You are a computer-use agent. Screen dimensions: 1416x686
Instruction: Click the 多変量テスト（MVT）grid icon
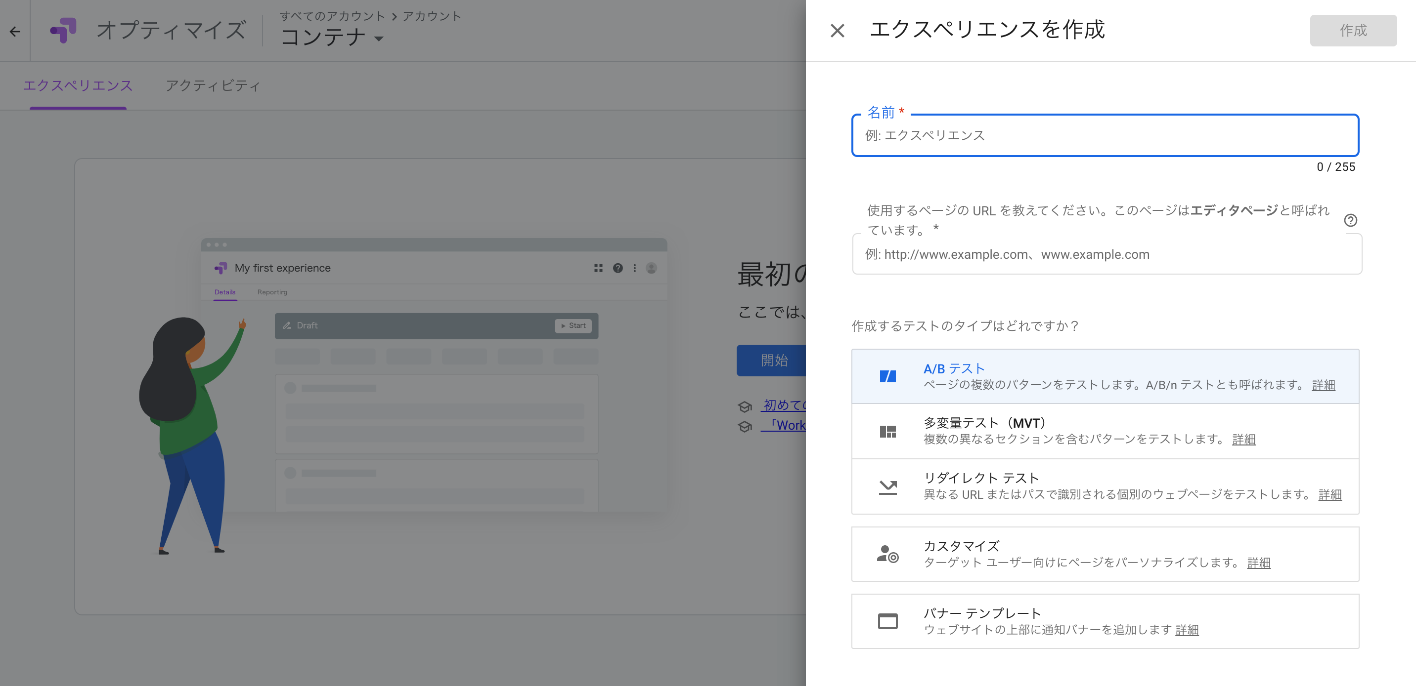click(x=887, y=431)
